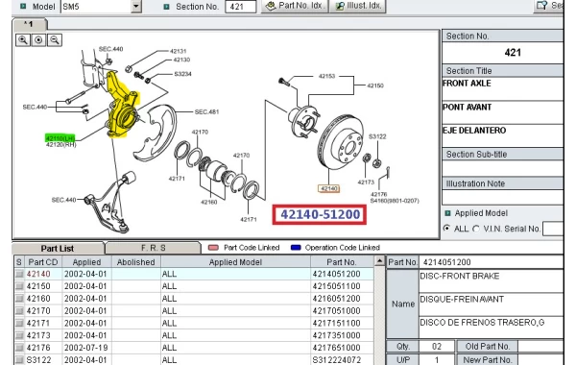Click the DISC-FRONT BRAKE name text
The width and height of the screenshot is (576, 365).
pos(460,276)
